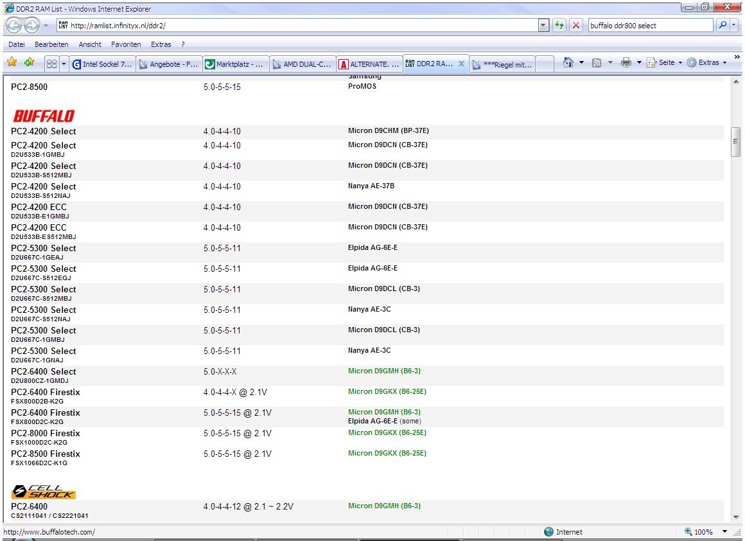
Task: Click the Internet zone globe icon
Action: coord(548,532)
